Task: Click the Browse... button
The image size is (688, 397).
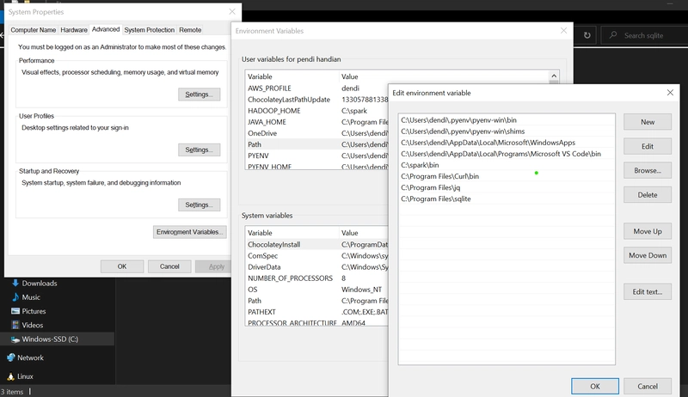Action: (x=648, y=170)
